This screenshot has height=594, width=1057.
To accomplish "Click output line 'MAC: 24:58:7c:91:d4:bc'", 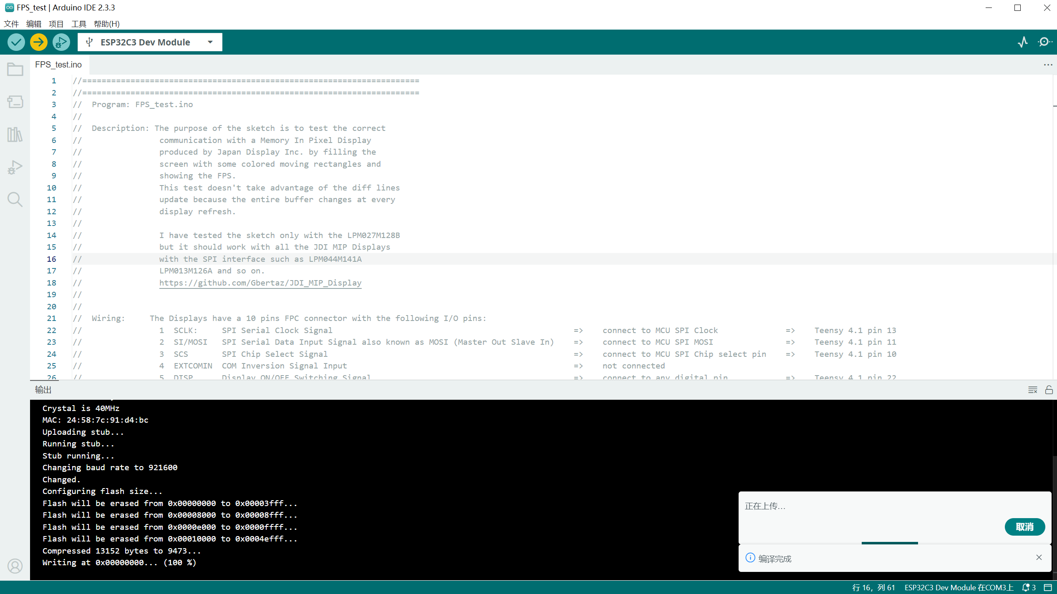I will coord(95,420).
